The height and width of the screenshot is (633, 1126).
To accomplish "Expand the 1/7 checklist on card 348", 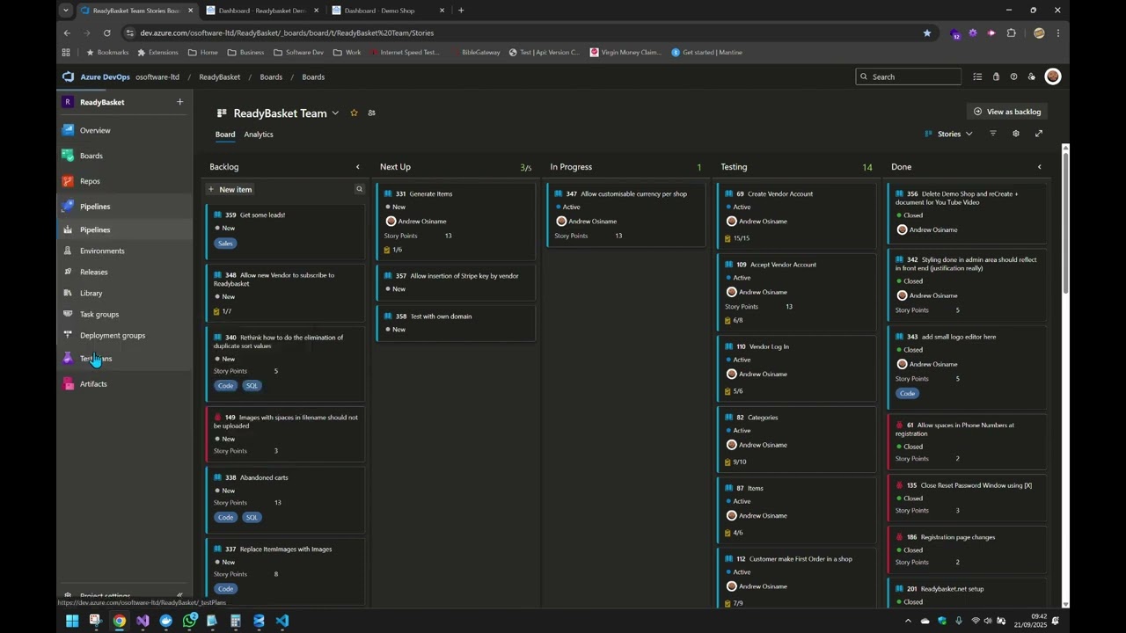I will coord(223,311).
